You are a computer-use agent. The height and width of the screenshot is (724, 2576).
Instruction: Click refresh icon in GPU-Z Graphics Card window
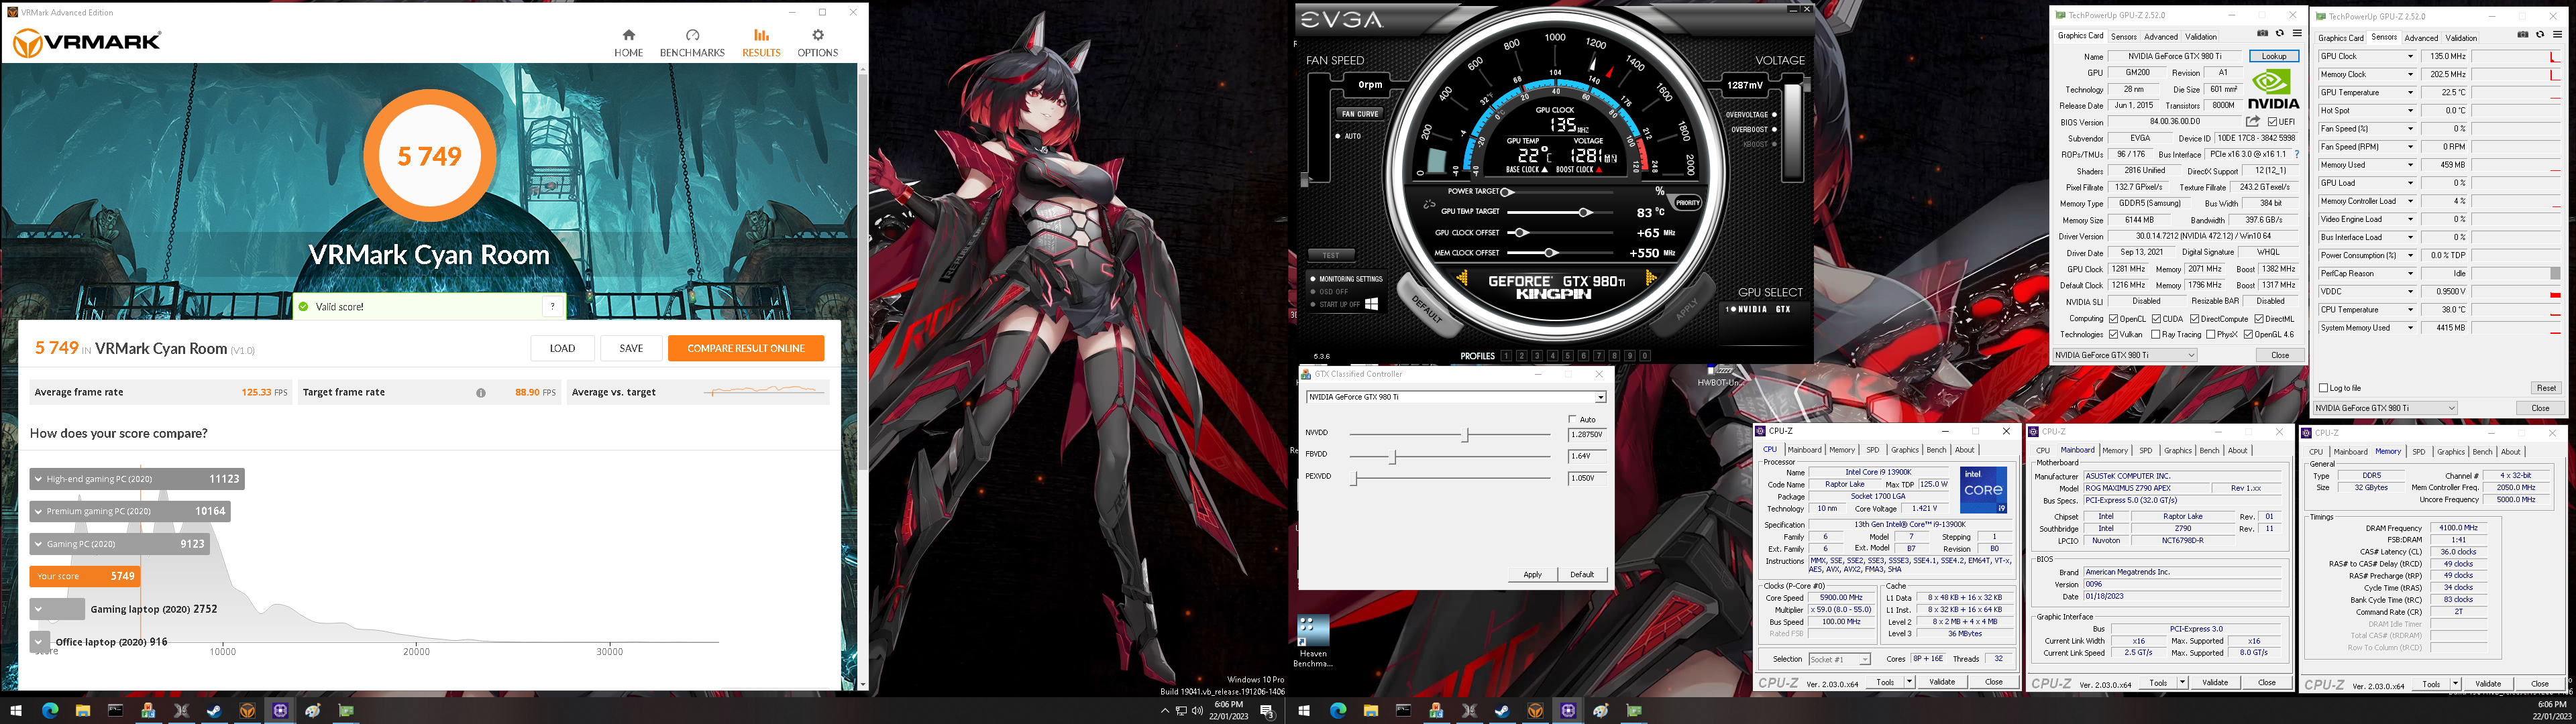click(2279, 34)
